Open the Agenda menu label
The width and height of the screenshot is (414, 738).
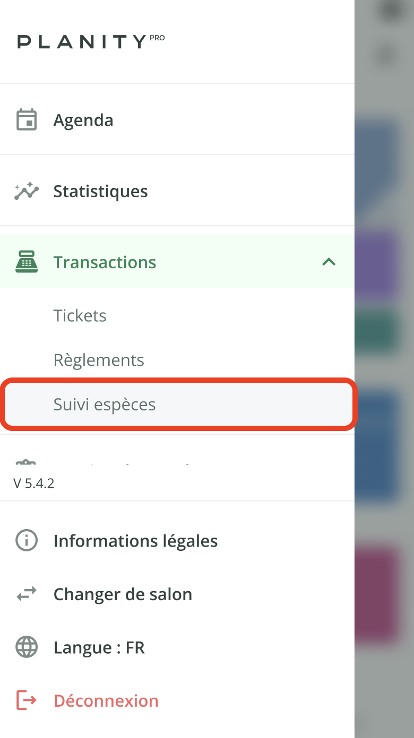(x=83, y=120)
